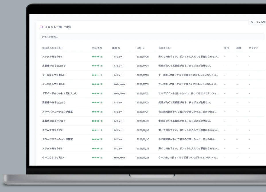Open the original comment in the 2023/10/29 row
266x192 pixels.
189,149
